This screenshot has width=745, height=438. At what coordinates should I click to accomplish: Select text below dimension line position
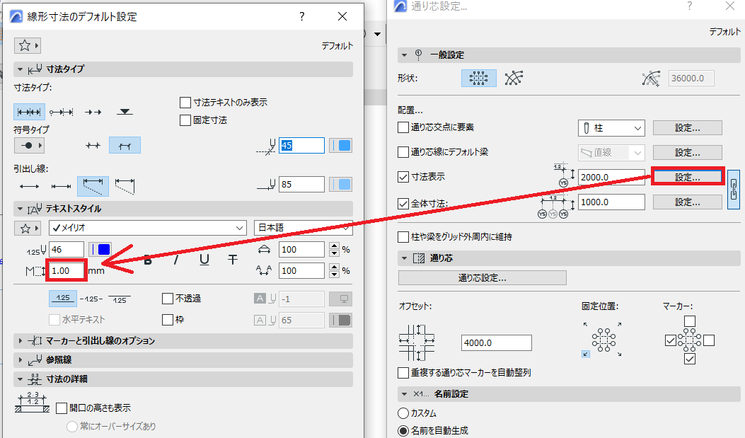120,299
